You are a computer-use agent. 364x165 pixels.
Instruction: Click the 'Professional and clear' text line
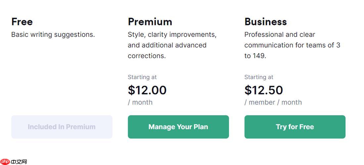[x=280, y=35]
